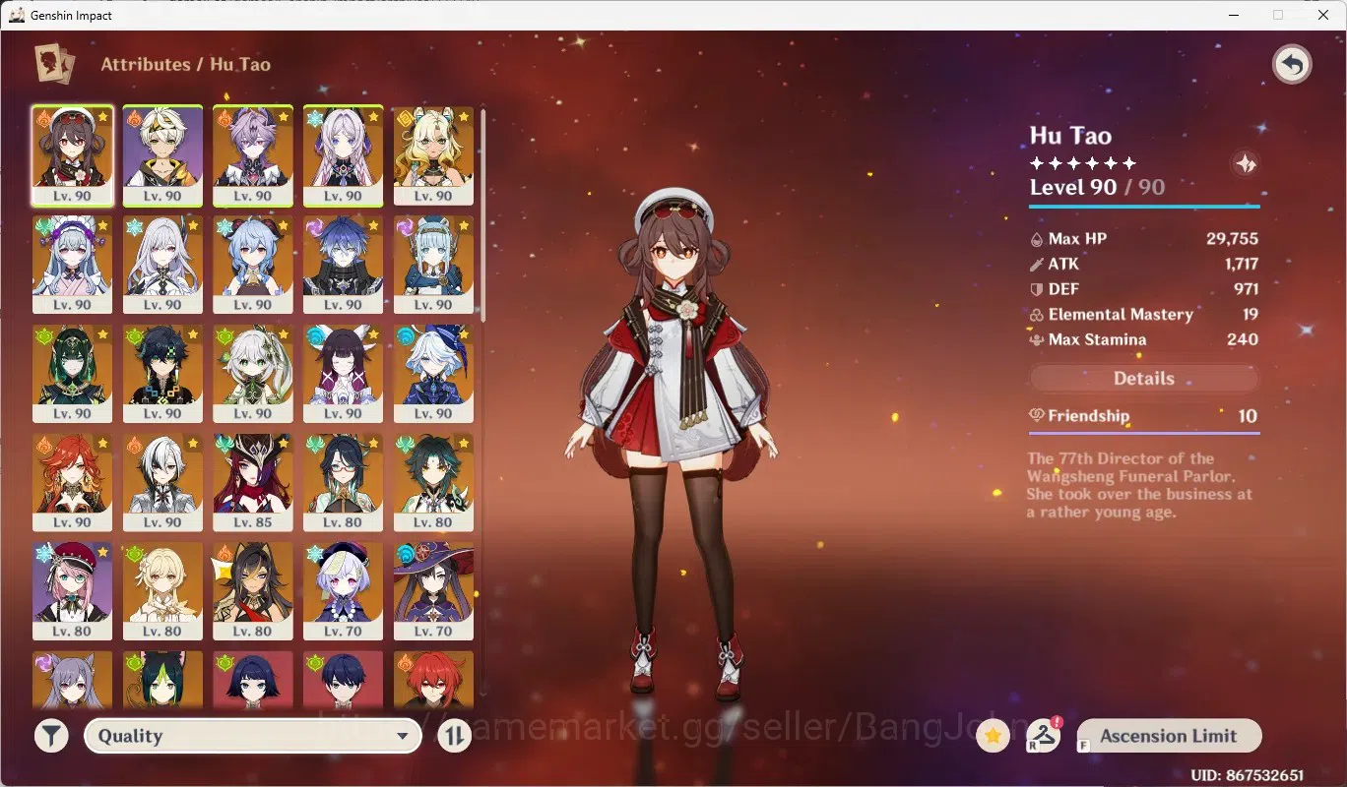Expand the Quality sort dropdown
Screen dimensions: 1347x787
pyautogui.click(x=253, y=736)
